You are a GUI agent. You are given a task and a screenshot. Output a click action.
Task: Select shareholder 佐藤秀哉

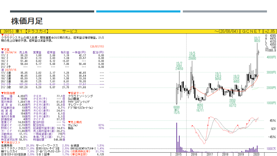tap(7, 146)
